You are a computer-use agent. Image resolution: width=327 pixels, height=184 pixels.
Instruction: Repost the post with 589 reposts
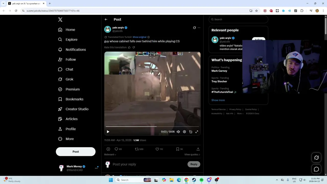[x=139, y=149]
